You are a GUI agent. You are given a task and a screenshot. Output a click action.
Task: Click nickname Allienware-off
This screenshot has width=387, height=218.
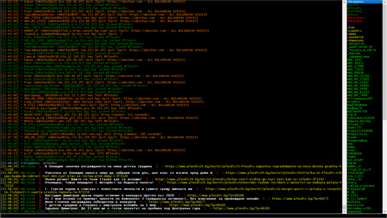coord(360,98)
